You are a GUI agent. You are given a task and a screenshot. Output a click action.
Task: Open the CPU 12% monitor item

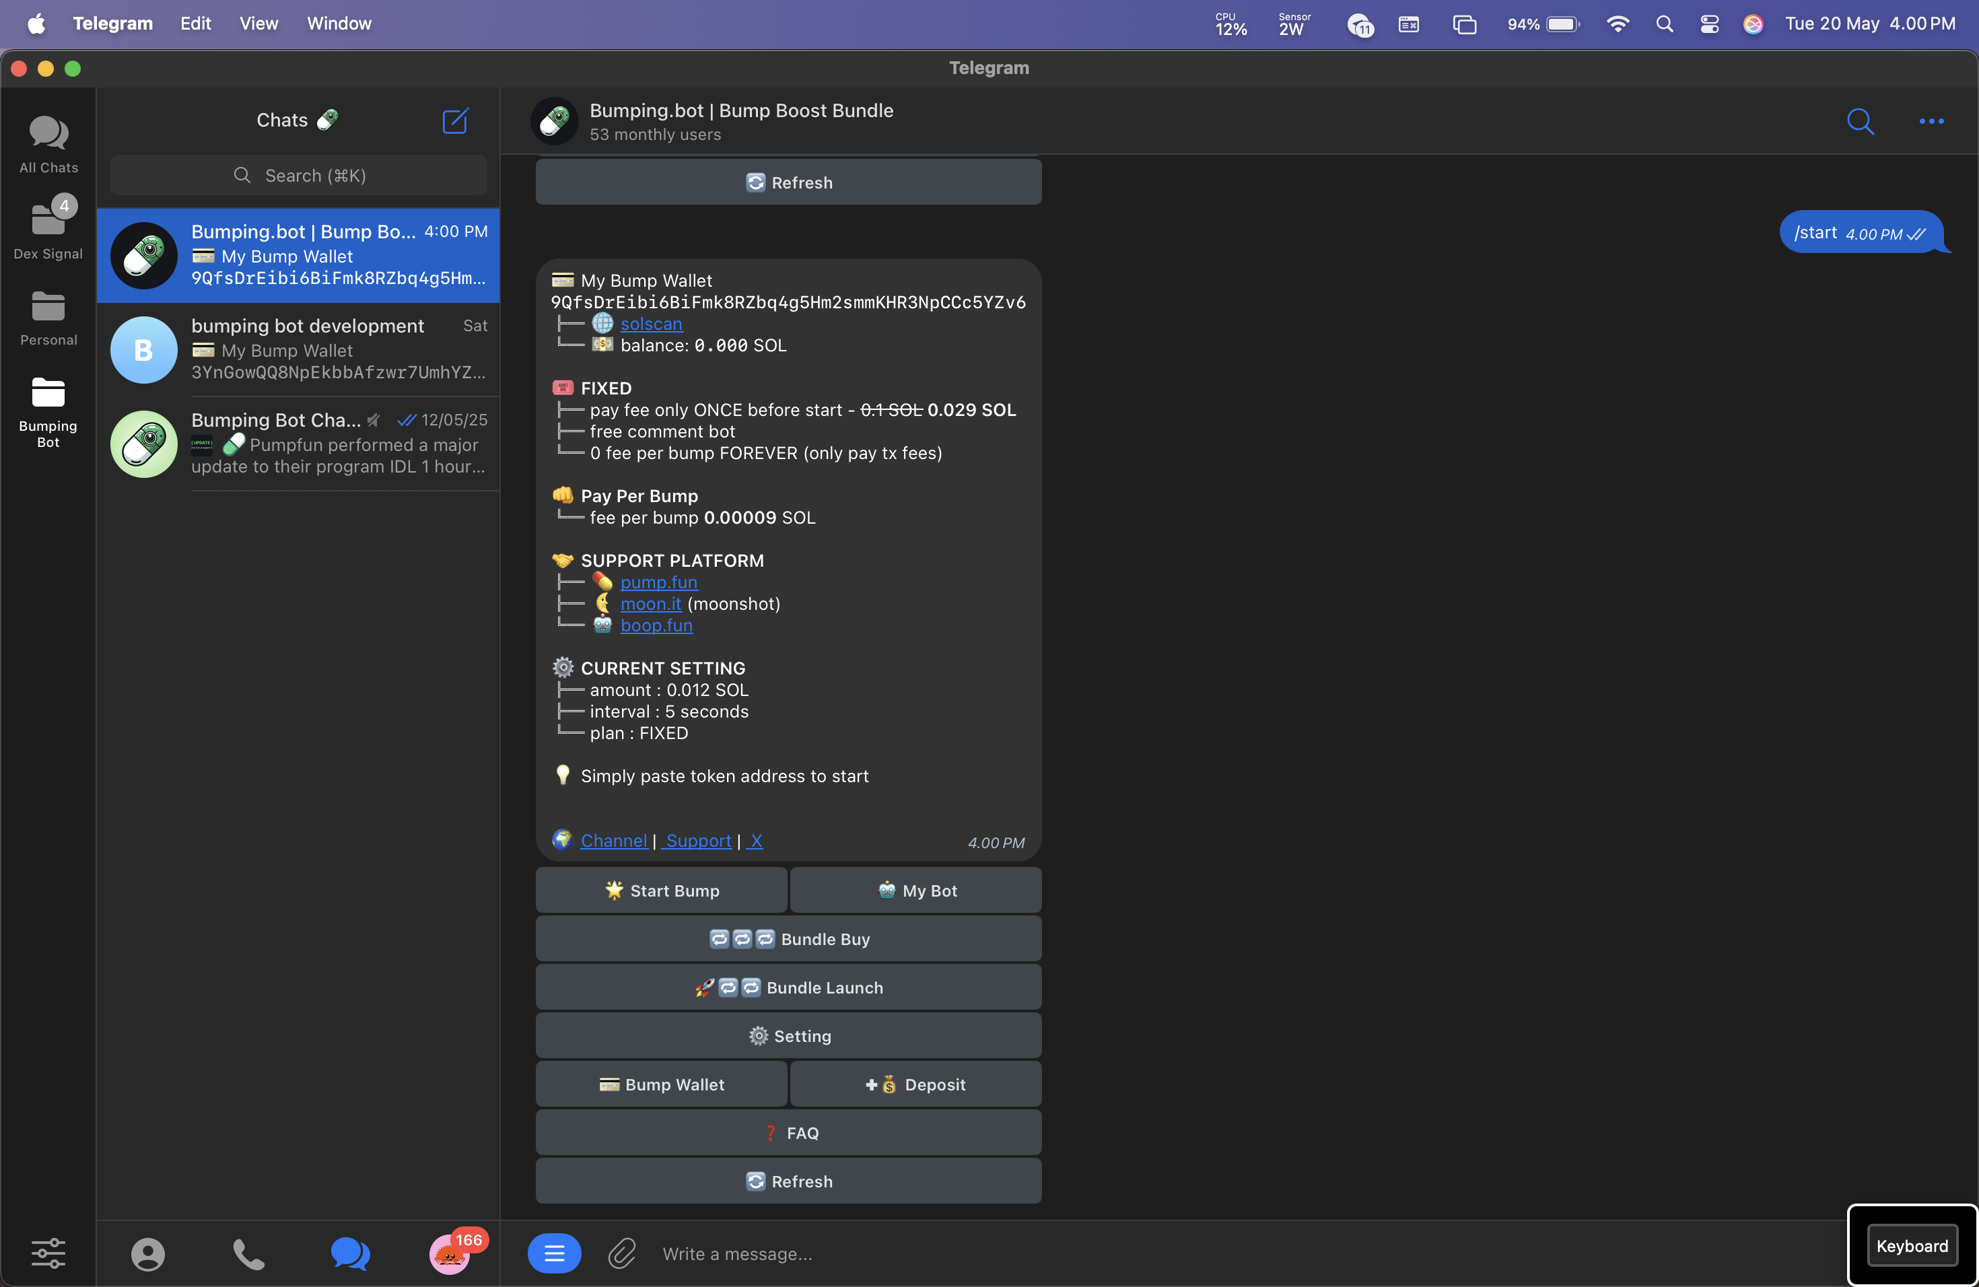point(1230,24)
